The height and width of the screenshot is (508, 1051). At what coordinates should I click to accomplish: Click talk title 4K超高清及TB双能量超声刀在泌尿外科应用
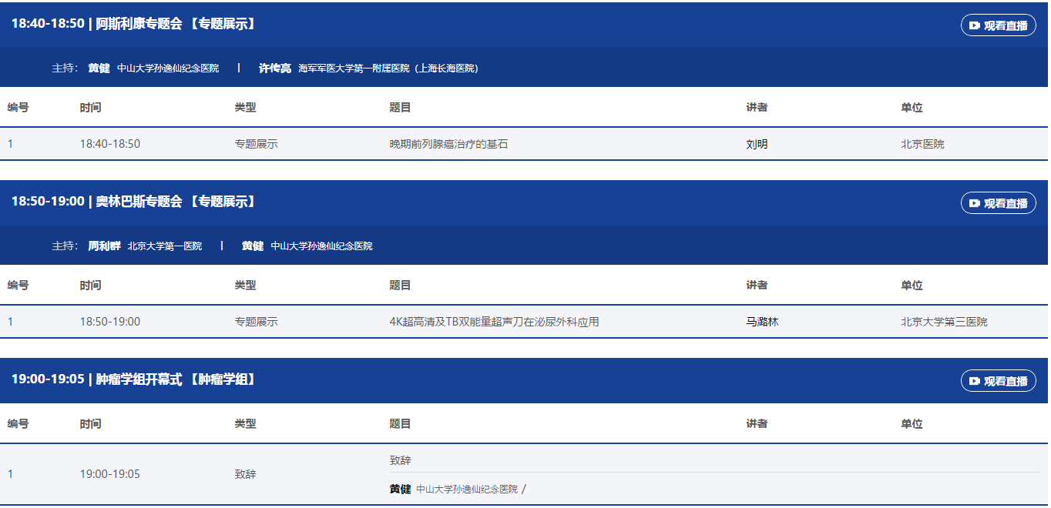(494, 322)
